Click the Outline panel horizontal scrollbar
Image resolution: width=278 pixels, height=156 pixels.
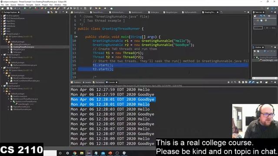point(265,78)
